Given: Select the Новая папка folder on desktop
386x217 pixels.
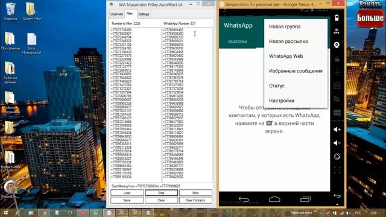Looking at the screenshot, I should 10,160.
